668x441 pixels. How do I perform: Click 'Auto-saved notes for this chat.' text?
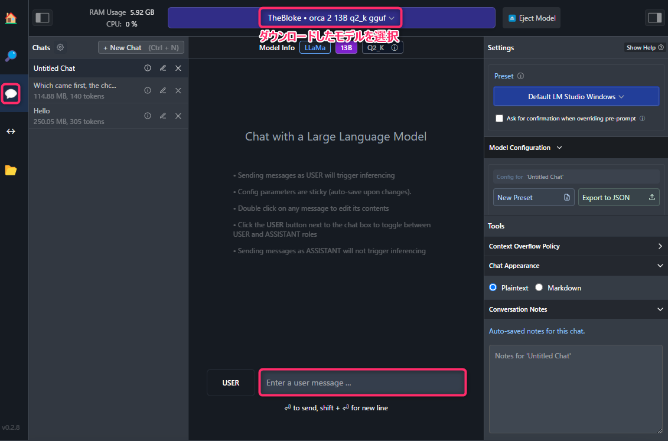(x=537, y=331)
